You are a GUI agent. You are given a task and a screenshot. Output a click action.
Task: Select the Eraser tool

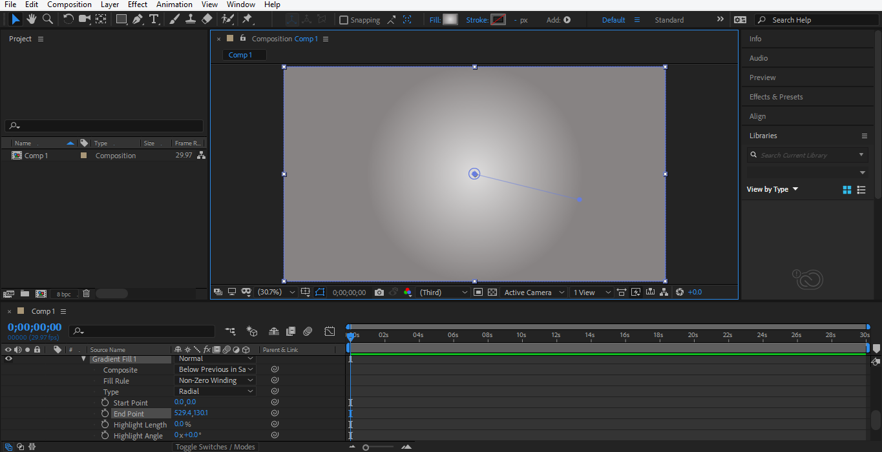pos(207,19)
